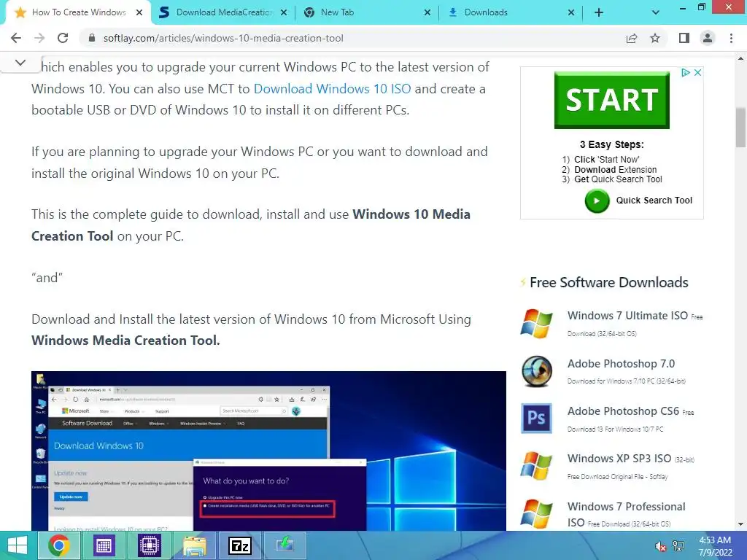Open Chrome three-dot menu
747x560 pixels.
[x=731, y=38]
